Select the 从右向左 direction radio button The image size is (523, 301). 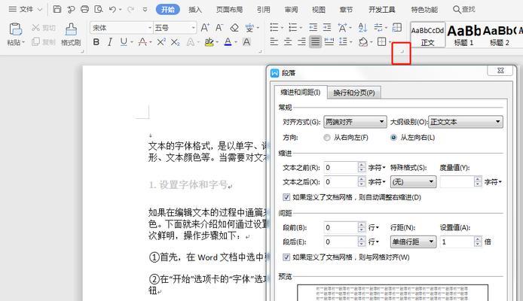(x=327, y=138)
